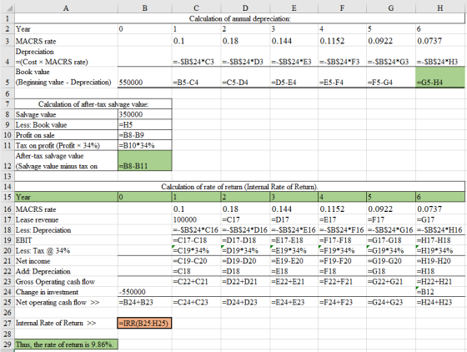
Task: Select cell with formula =H24+H23
Action: click(440, 302)
